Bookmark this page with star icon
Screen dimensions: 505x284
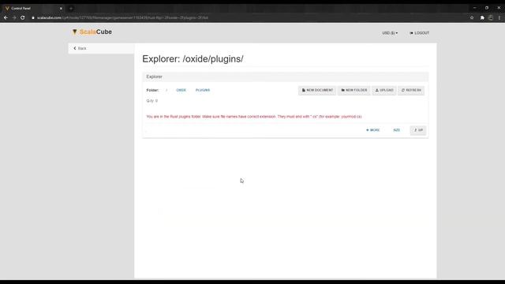click(472, 17)
